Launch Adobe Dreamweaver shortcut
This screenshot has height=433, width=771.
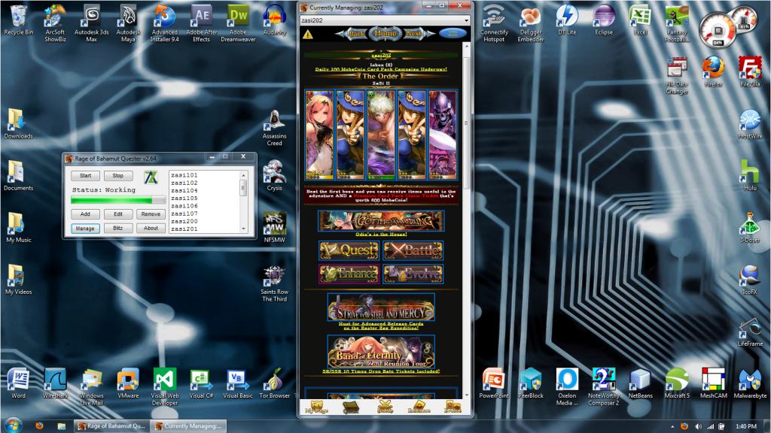click(238, 23)
